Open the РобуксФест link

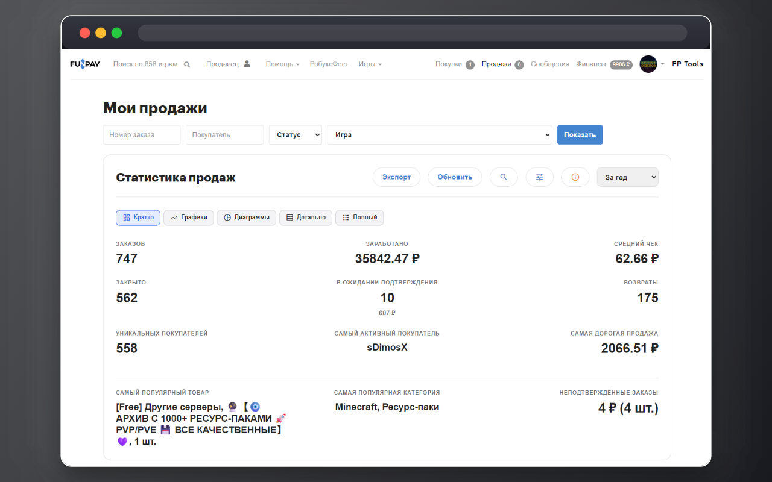329,64
